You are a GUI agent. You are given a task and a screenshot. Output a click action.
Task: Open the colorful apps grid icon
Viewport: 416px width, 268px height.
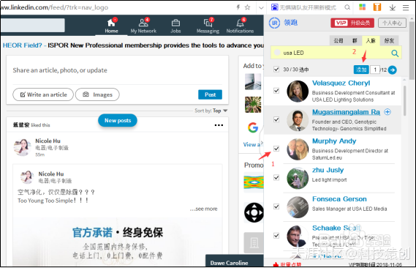coord(362,7)
